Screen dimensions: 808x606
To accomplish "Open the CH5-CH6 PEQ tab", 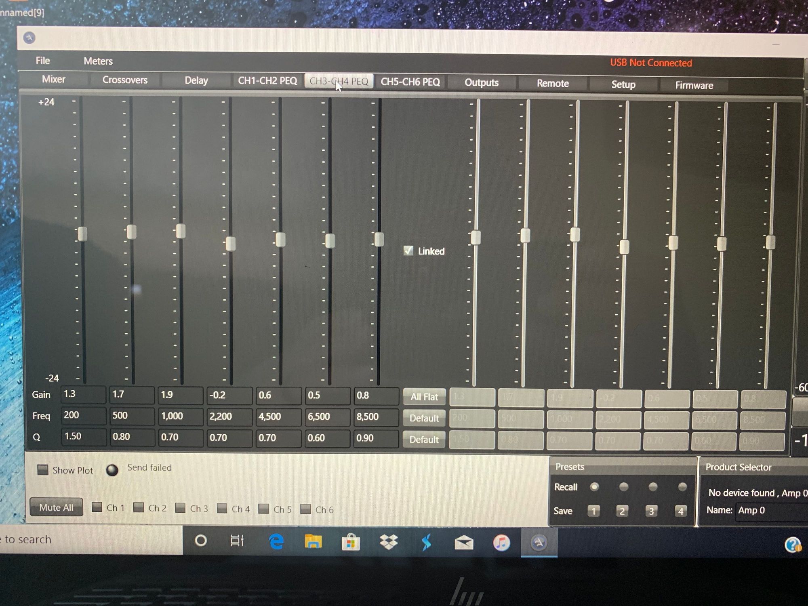I will click(x=410, y=82).
